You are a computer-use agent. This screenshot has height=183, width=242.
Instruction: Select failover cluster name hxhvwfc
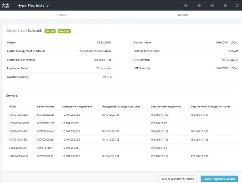point(233,51)
